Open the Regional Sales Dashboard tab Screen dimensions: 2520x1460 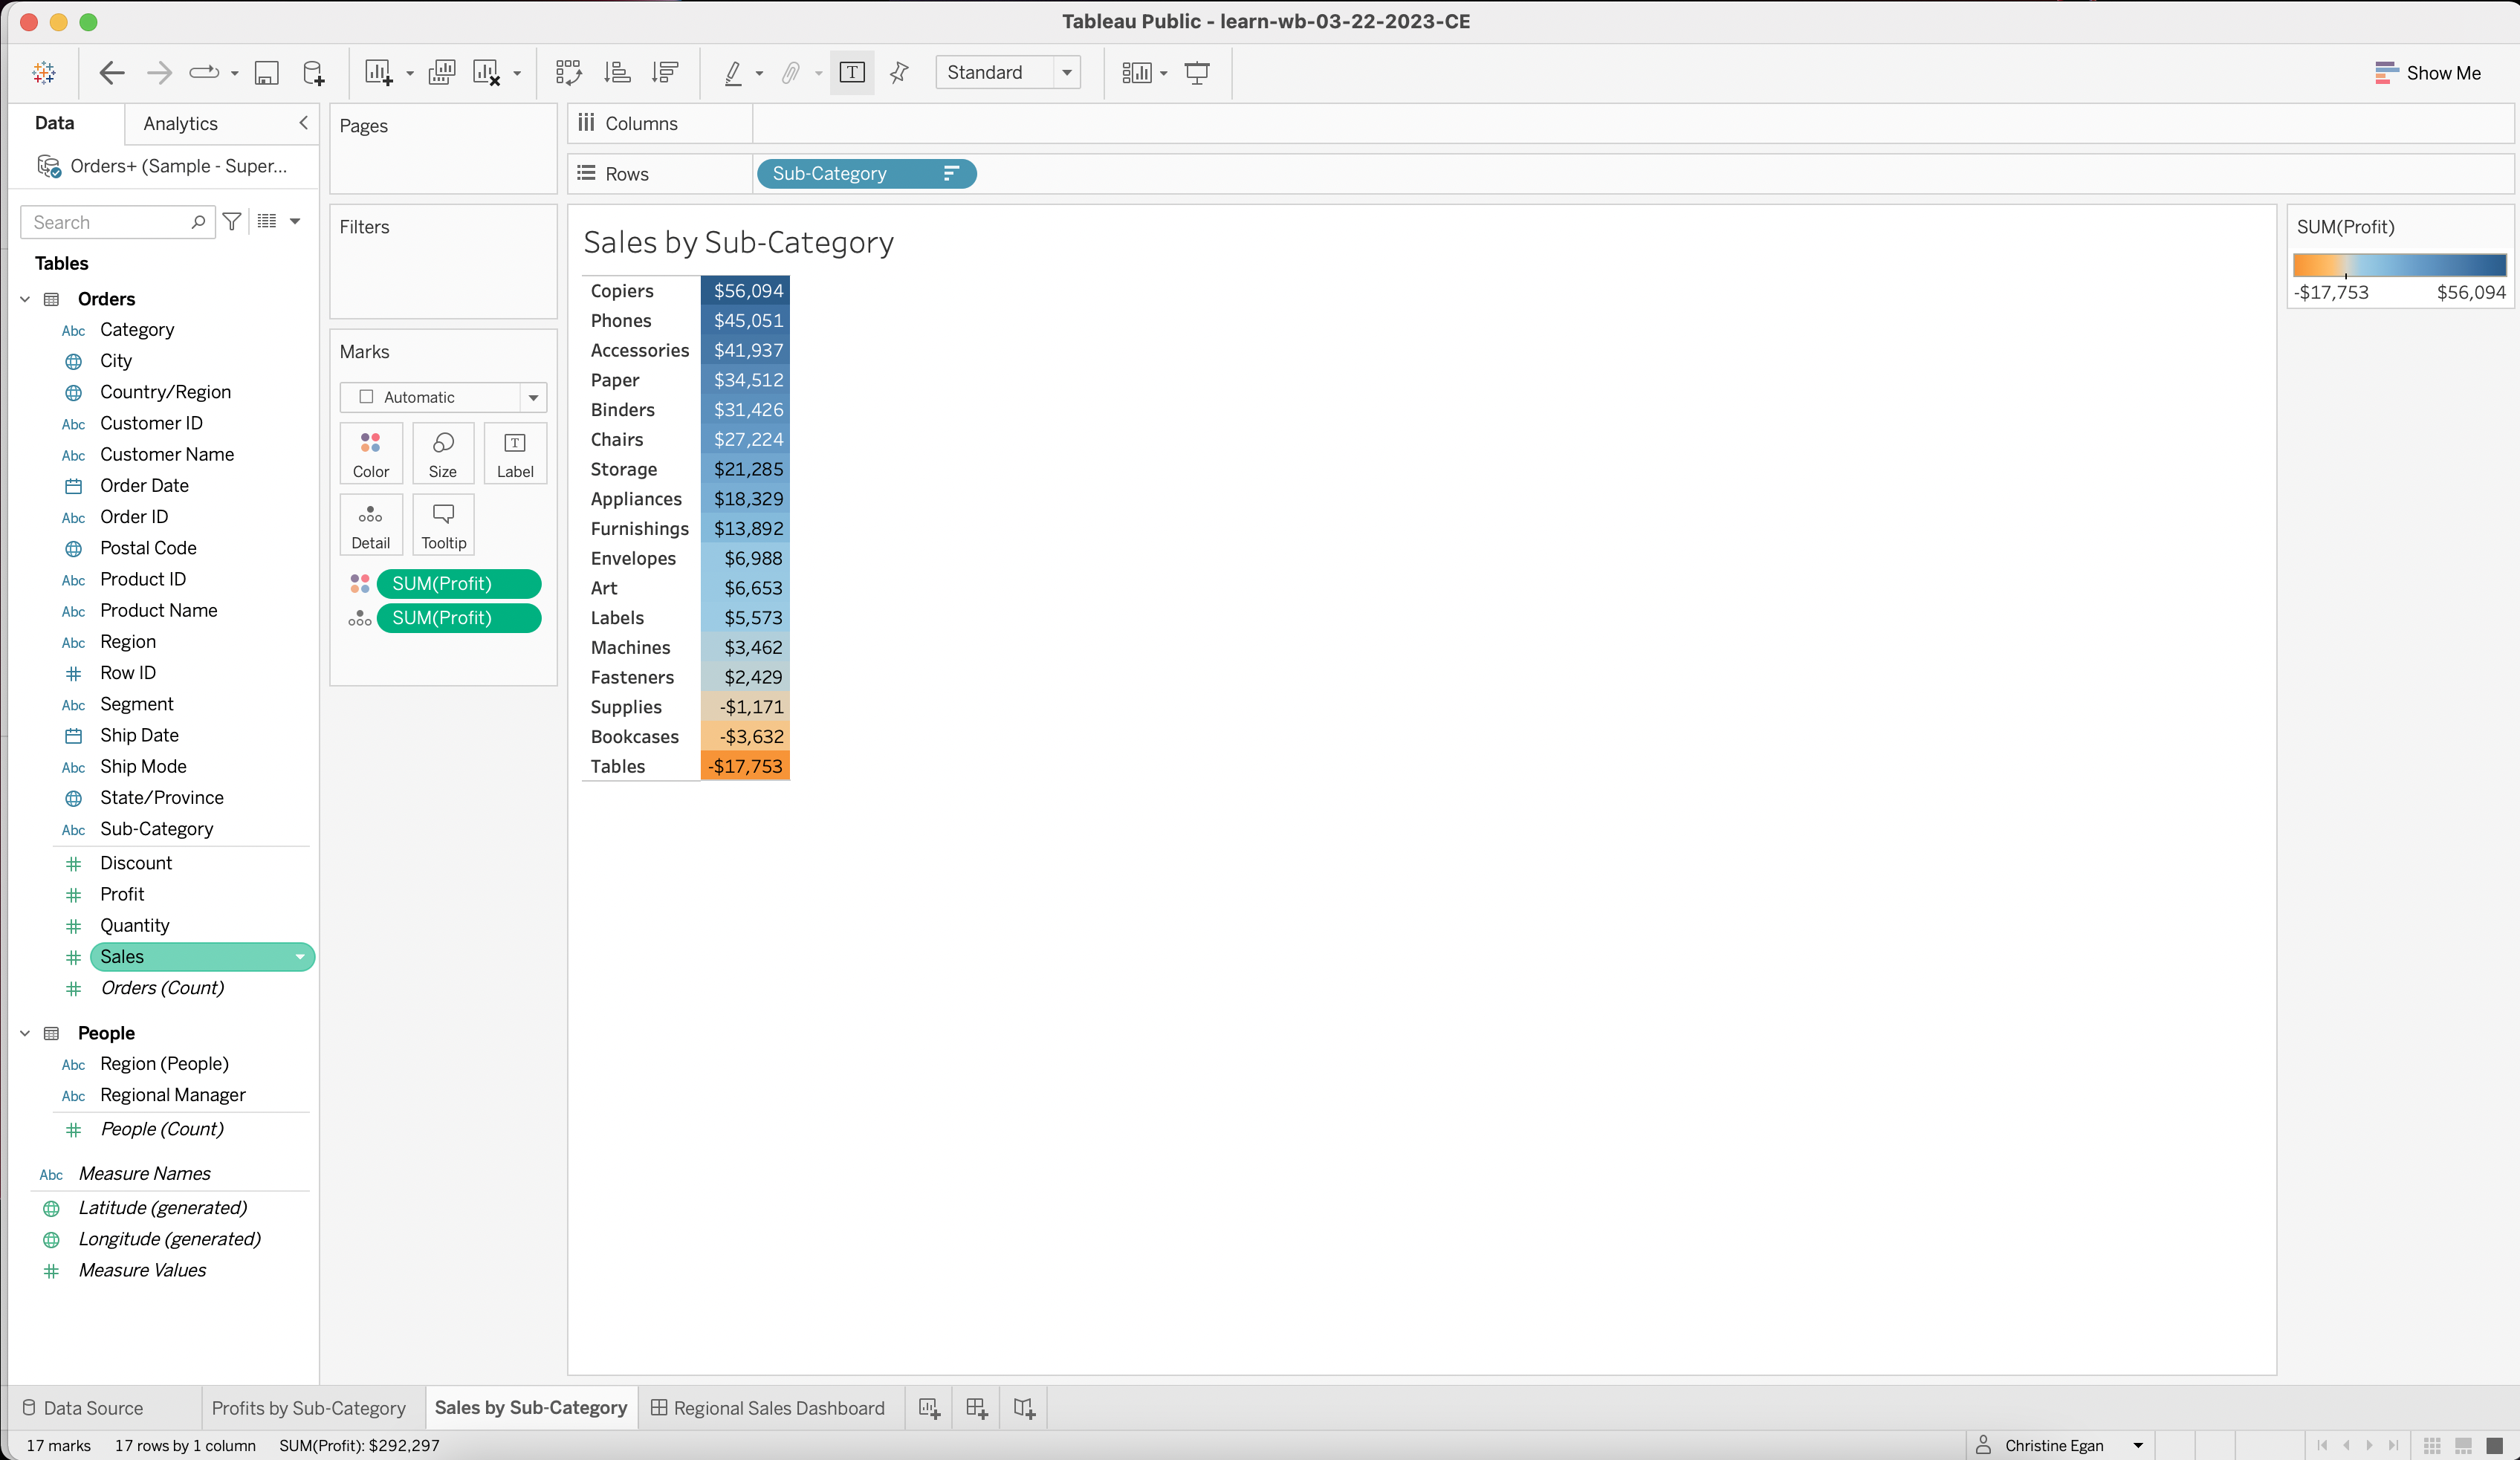(x=768, y=1408)
